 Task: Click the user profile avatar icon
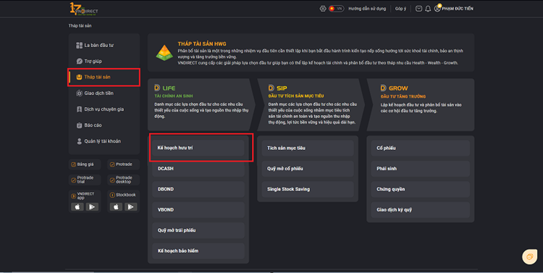(x=437, y=9)
